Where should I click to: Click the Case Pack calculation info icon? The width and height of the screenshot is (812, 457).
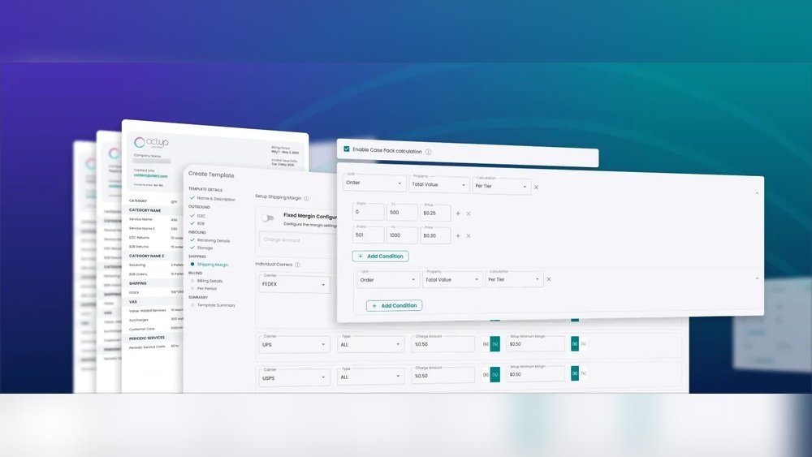[x=428, y=152]
